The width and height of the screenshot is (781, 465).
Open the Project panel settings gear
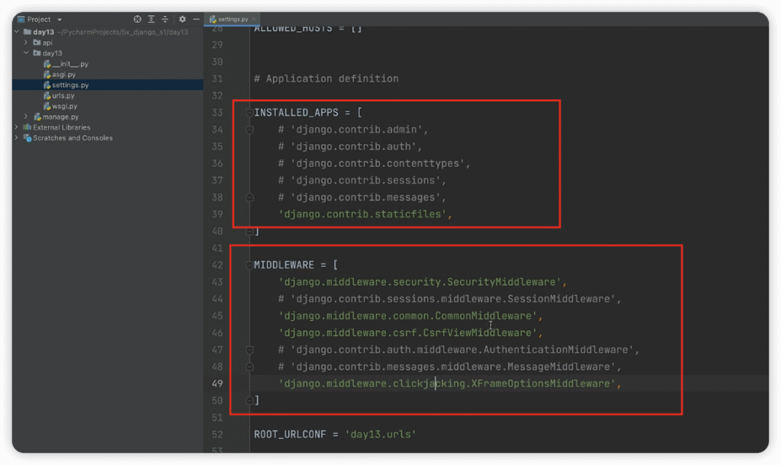182,19
